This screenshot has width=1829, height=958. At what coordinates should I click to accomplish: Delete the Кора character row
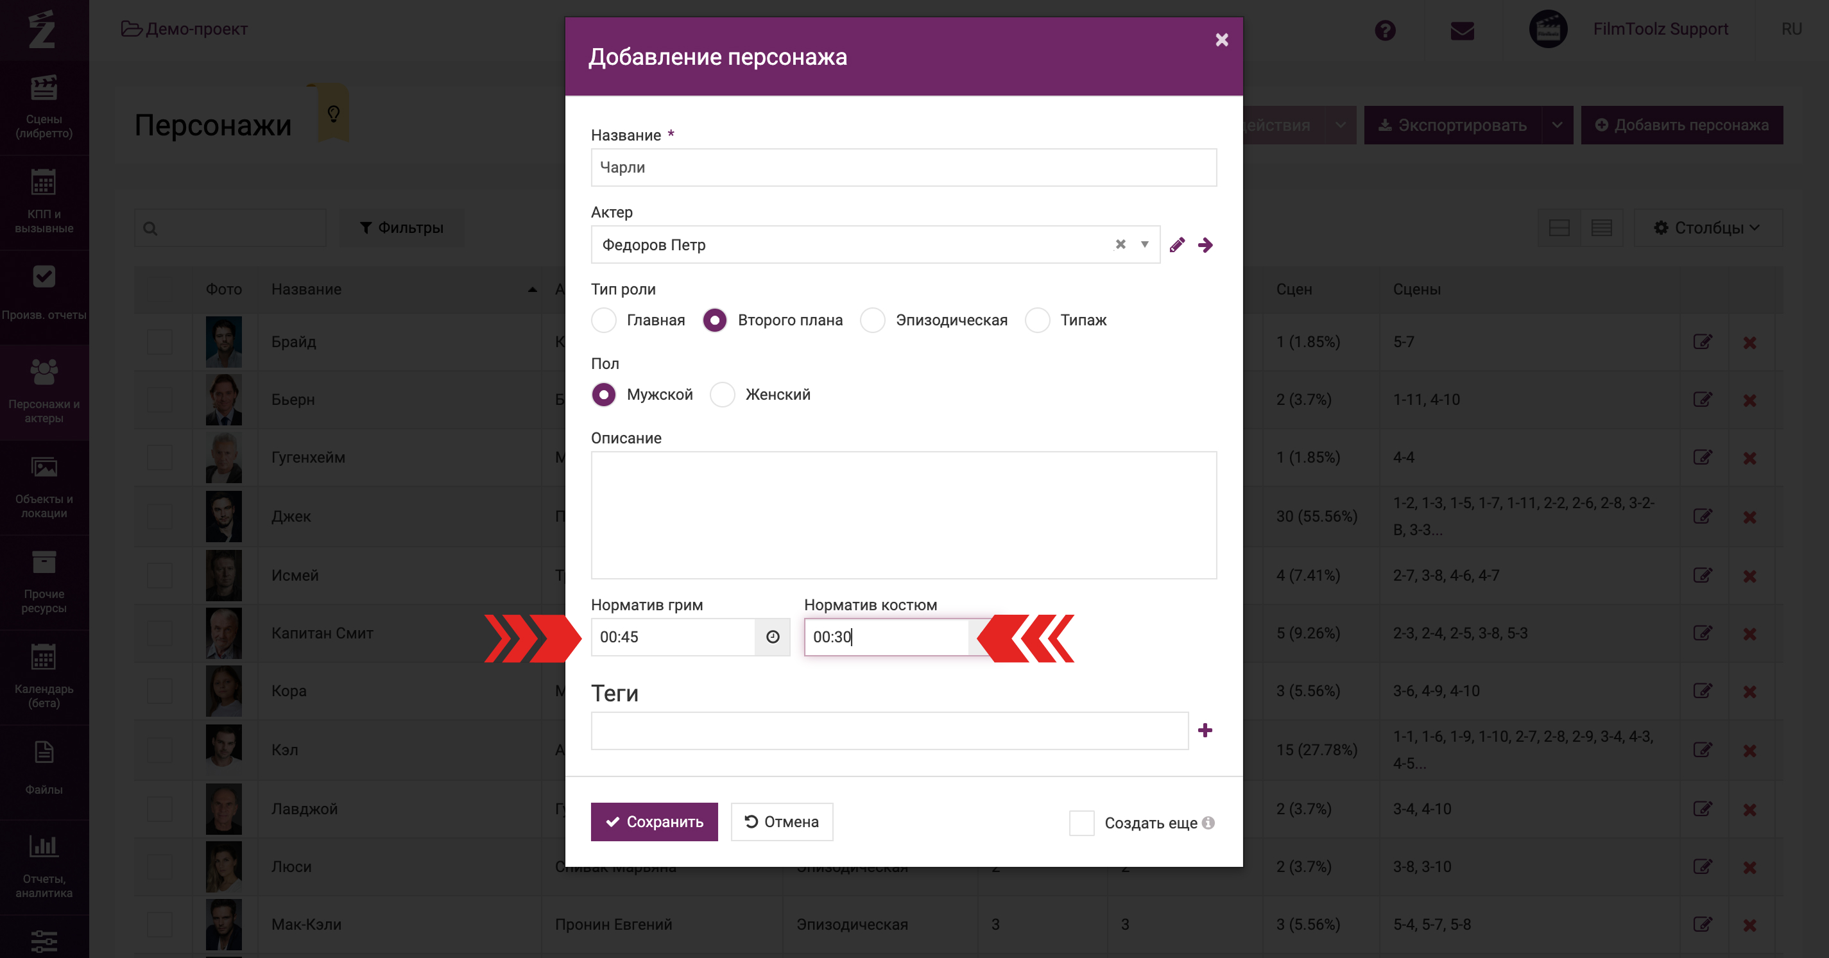[x=1749, y=692]
